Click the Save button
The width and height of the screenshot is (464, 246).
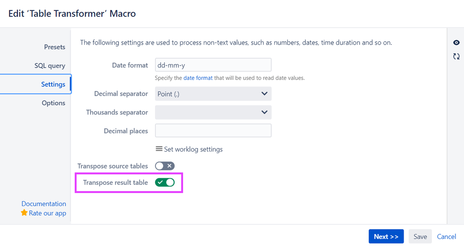coord(420,237)
